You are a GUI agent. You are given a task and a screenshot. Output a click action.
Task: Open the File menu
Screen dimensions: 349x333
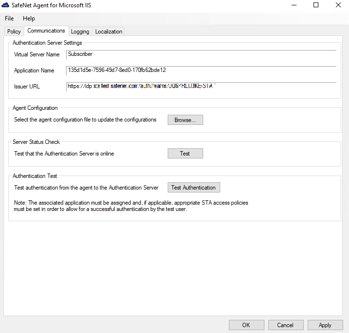click(9, 18)
